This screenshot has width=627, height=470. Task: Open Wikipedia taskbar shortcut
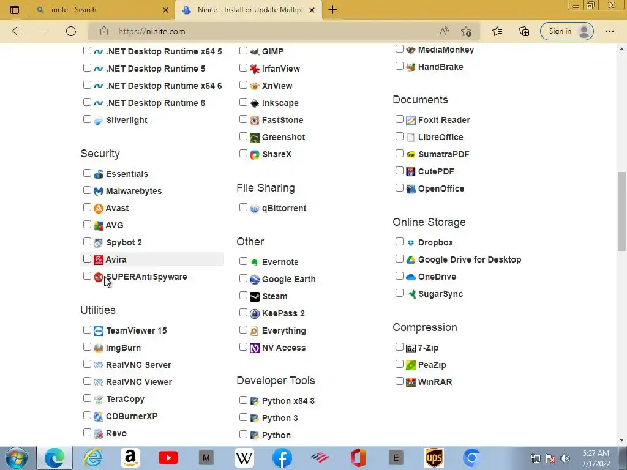pyautogui.click(x=244, y=458)
